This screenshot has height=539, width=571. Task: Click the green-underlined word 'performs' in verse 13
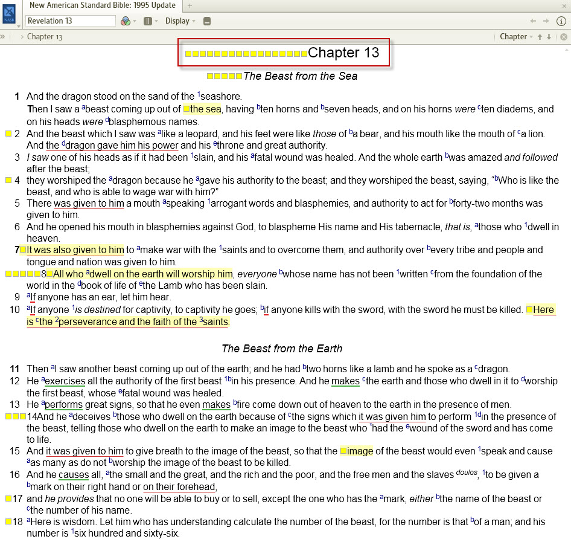pos(64,404)
